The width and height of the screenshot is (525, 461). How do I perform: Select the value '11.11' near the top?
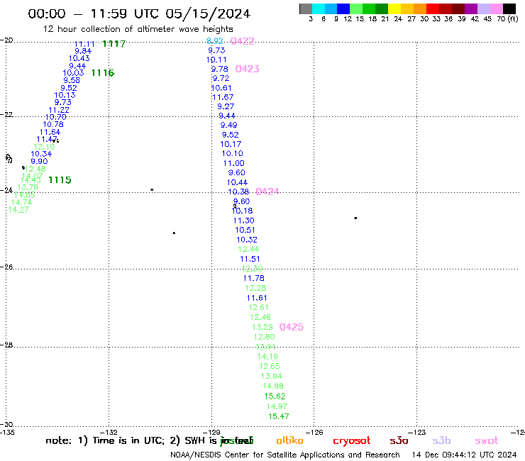[x=84, y=44]
